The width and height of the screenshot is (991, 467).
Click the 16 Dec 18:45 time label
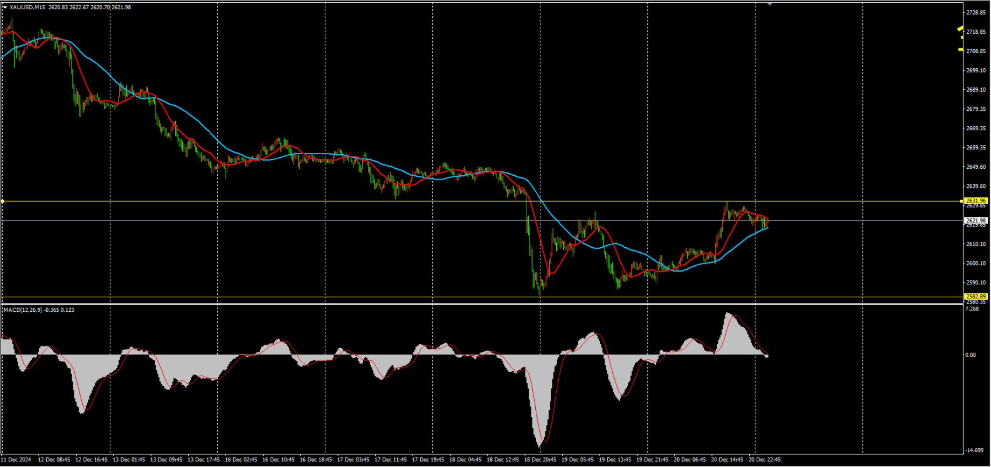pyautogui.click(x=316, y=460)
